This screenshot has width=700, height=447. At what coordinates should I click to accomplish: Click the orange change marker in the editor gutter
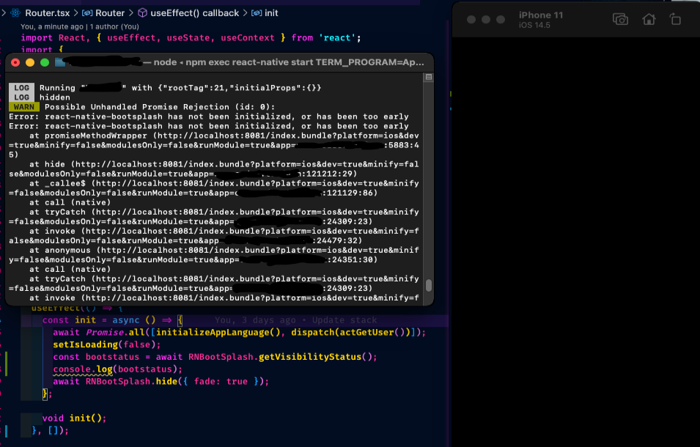click(5, 363)
